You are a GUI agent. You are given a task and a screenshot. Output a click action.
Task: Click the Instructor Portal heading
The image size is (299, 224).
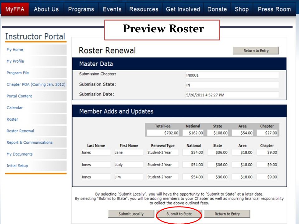click(35, 36)
